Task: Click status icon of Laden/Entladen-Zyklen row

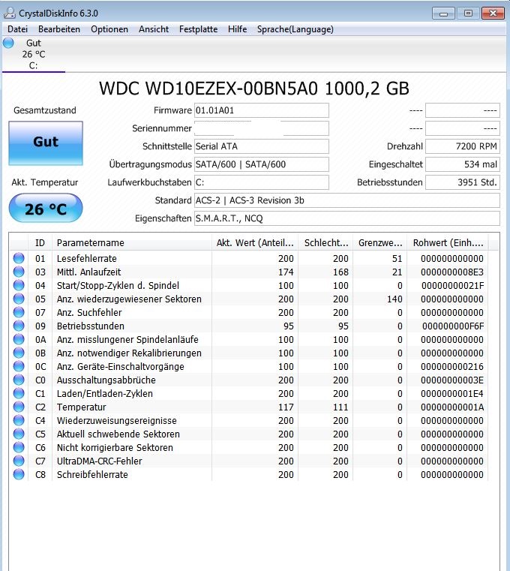Action: (x=19, y=393)
